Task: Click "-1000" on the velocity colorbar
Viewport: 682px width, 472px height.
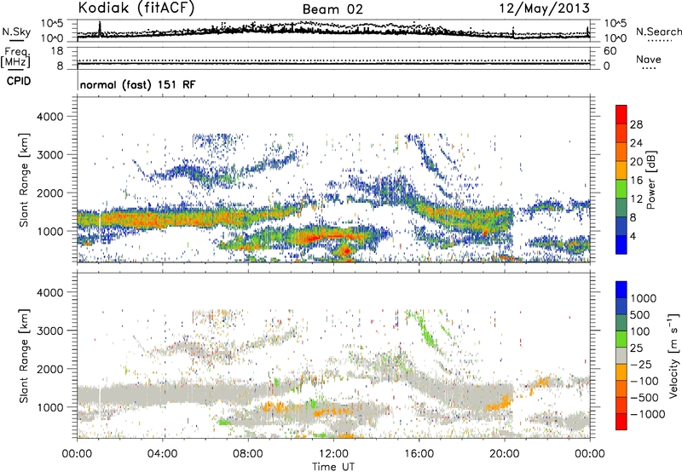Action: point(648,414)
